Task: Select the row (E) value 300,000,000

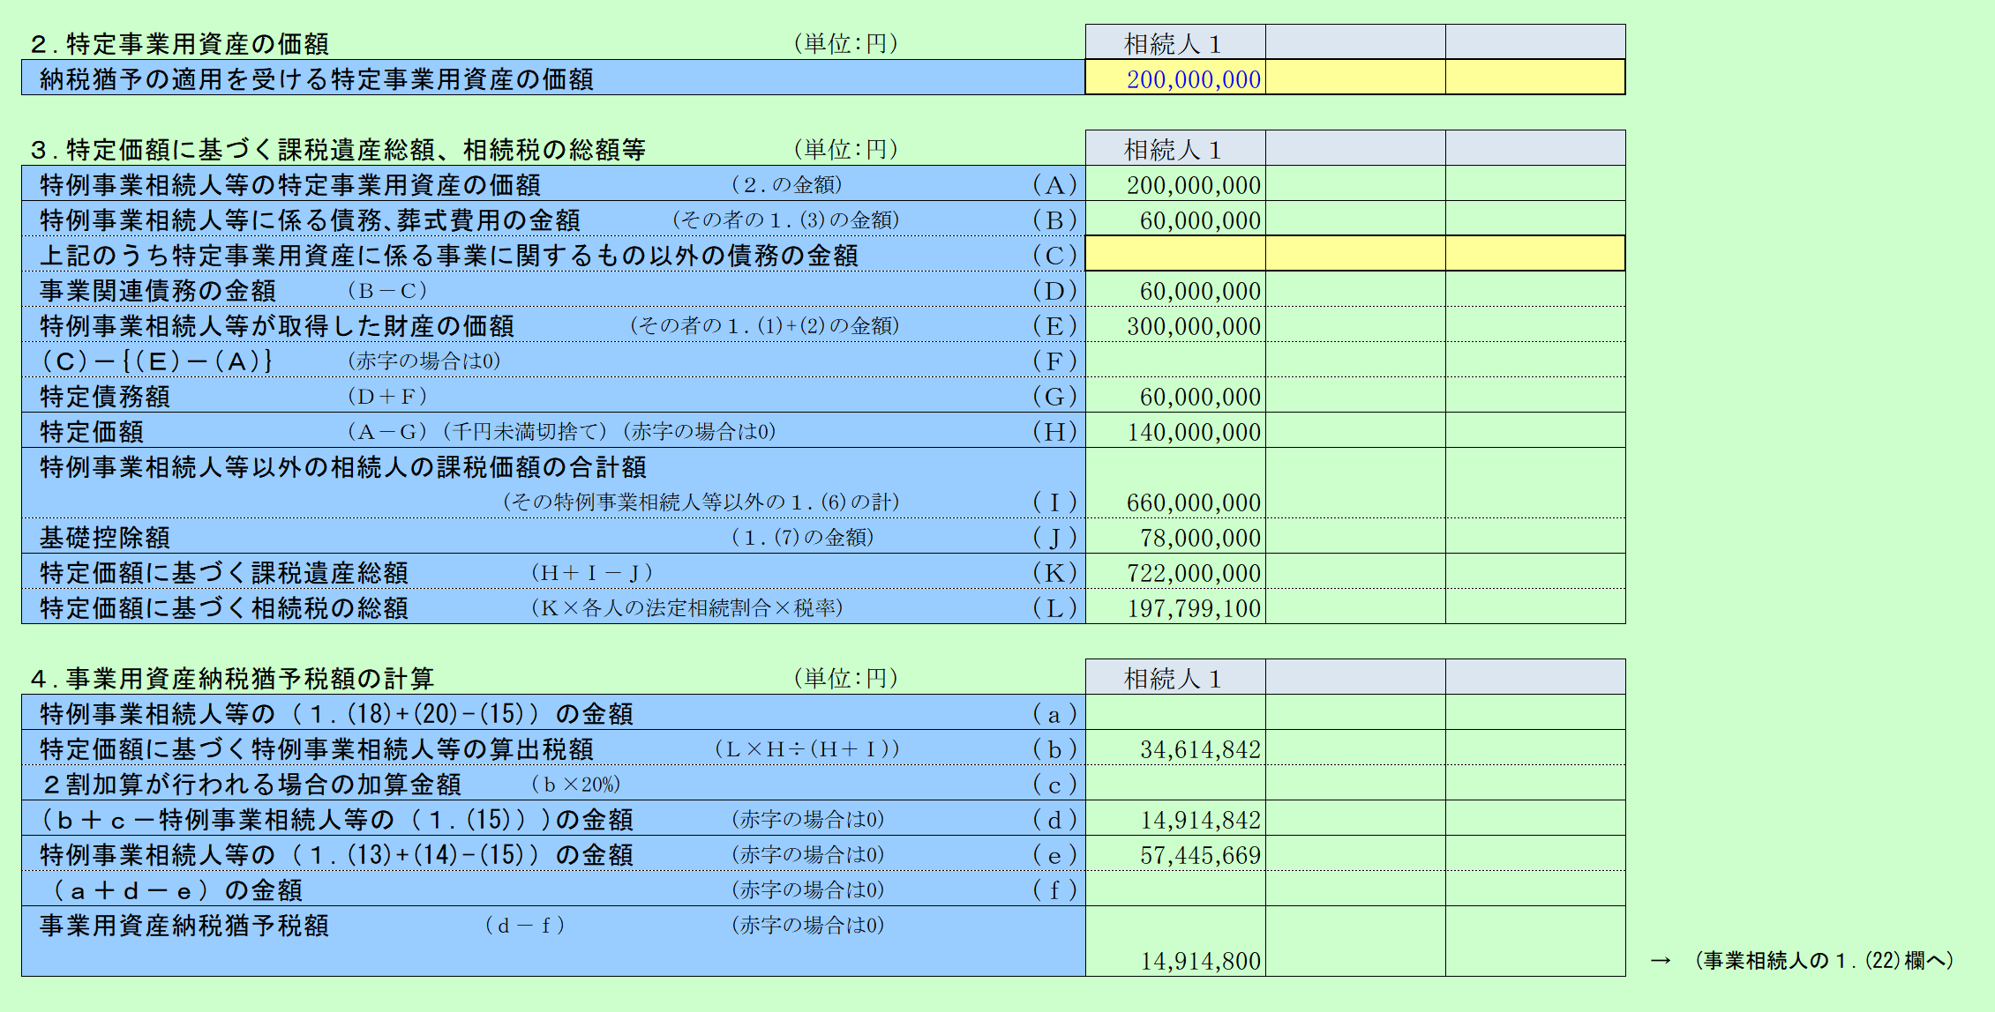Action: pos(1175,324)
